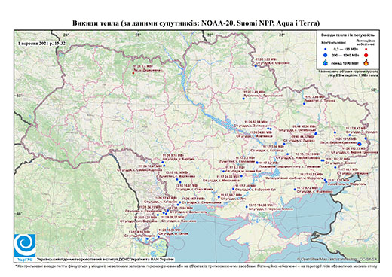Image resolution: width=392 pixels, height=277 pixels.
Task: Open the OpenStreetMap contributors attribution link
Action: click(x=337, y=259)
